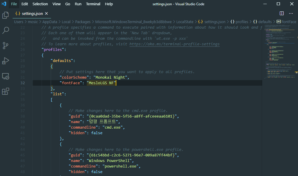Screen dimensions: 298x176
Task: Click the powershell.exe profile comment line
Action: click(126, 150)
